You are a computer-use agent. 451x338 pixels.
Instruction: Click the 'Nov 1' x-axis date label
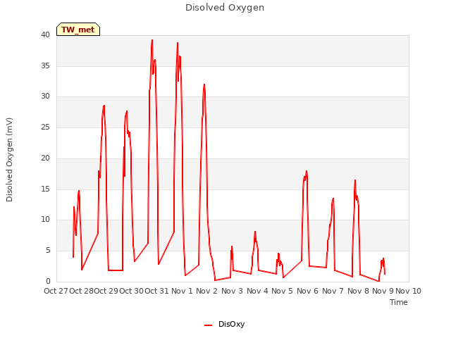(x=182, y=291)
